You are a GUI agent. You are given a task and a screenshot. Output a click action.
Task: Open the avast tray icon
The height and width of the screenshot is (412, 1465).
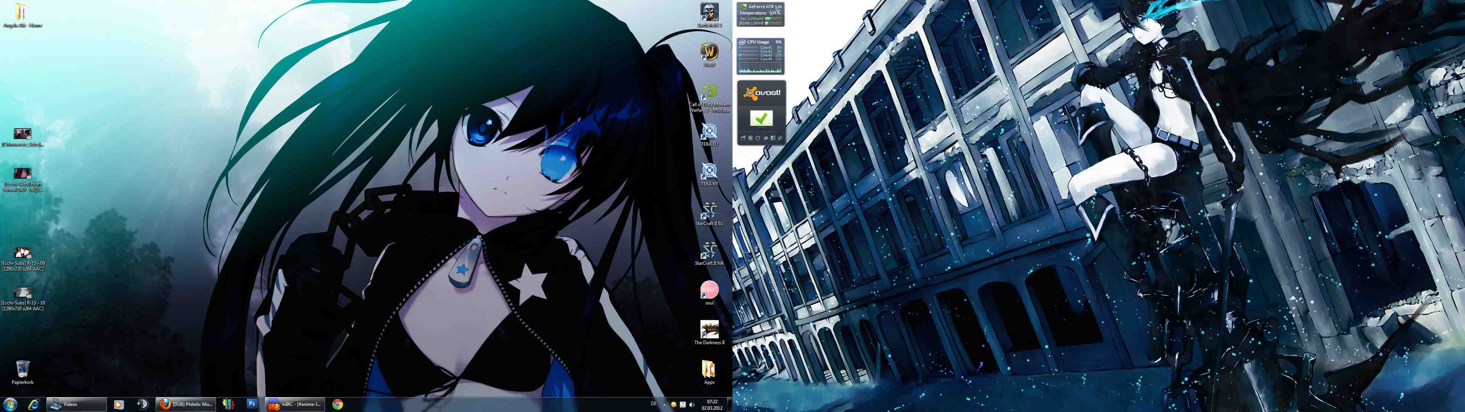point(674,405)
